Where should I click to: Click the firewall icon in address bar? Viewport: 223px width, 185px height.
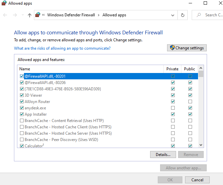click(x=38, y=15)
